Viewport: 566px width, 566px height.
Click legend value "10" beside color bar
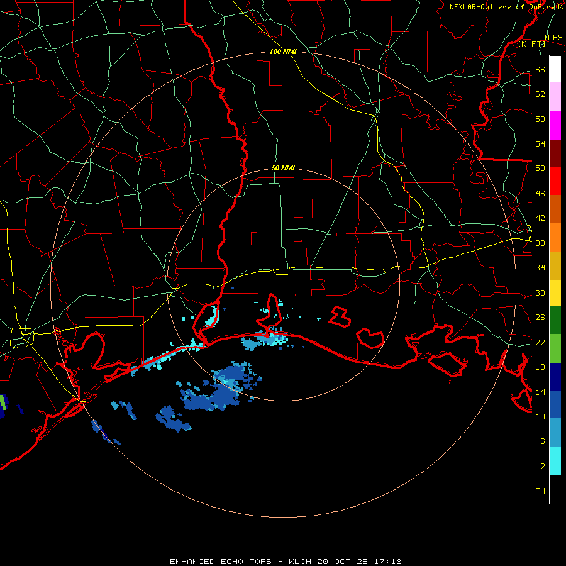click(x=540, y=417)
